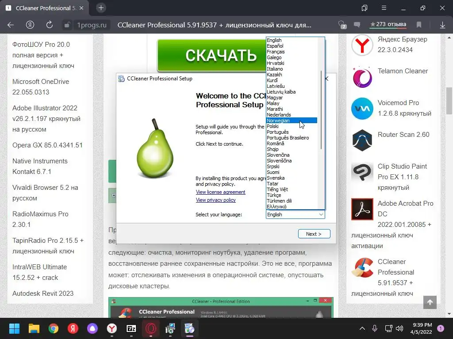Expand the Select your language combo box

[295, 215]
